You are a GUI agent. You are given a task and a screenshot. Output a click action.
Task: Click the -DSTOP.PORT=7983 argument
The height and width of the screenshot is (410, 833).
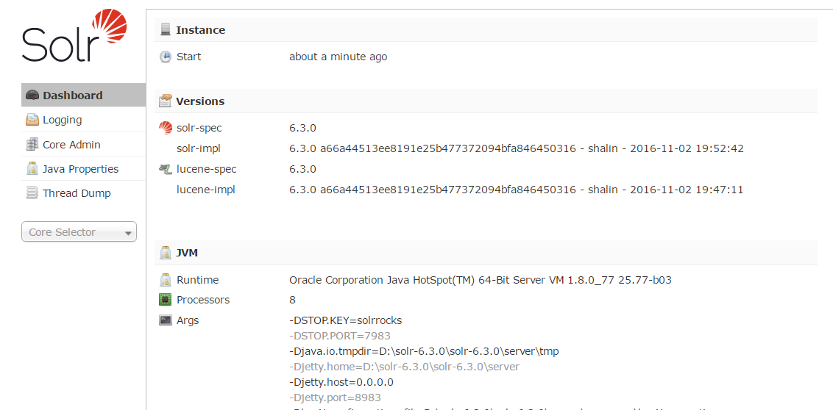tap(340, 336)
